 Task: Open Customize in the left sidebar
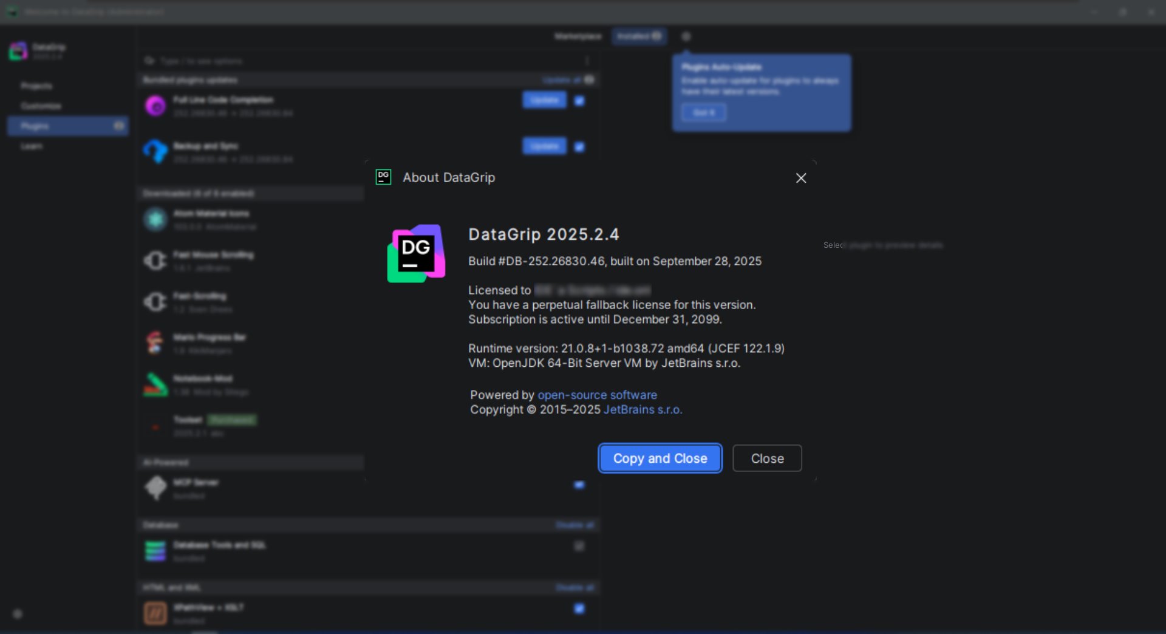pos(41,106)
